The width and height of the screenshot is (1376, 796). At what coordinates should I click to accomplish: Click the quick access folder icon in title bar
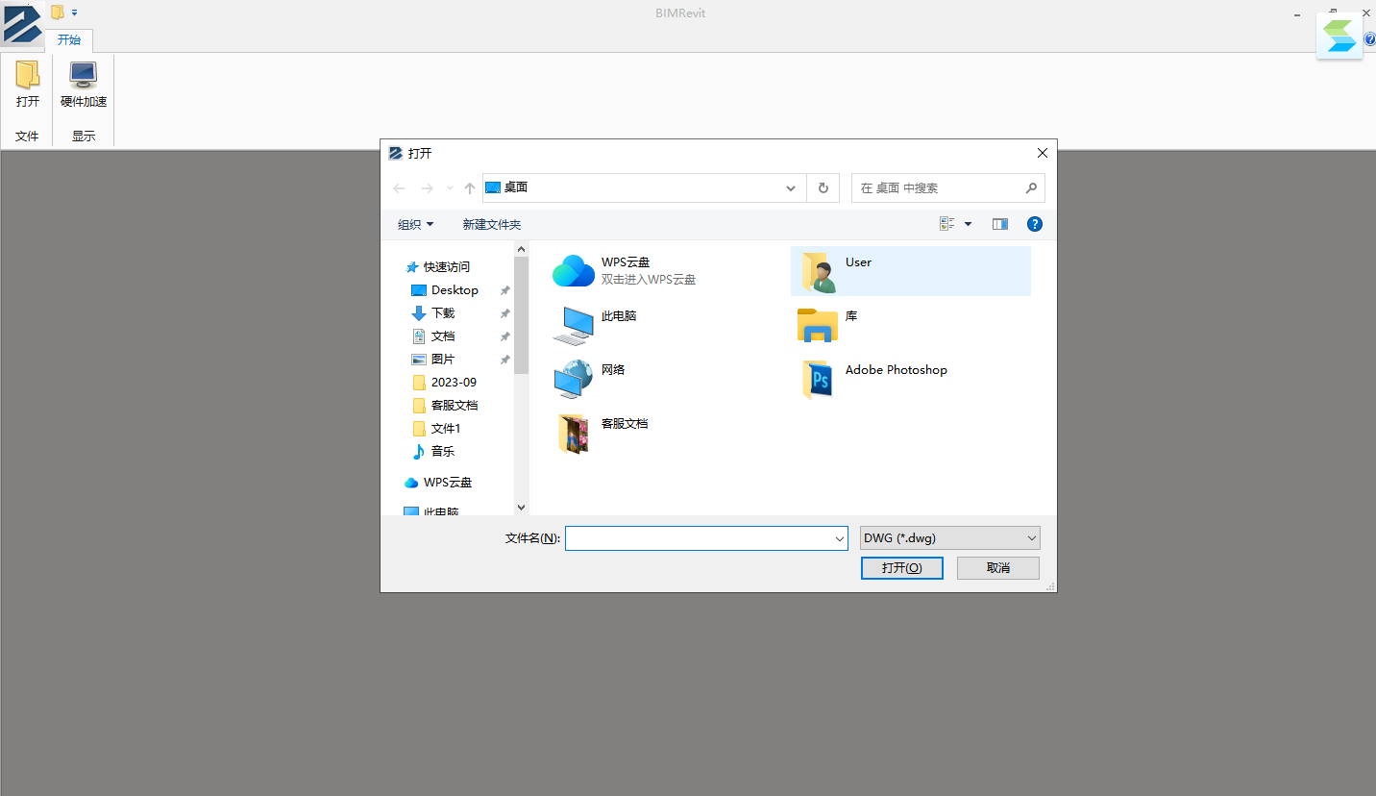coord(58,12)
